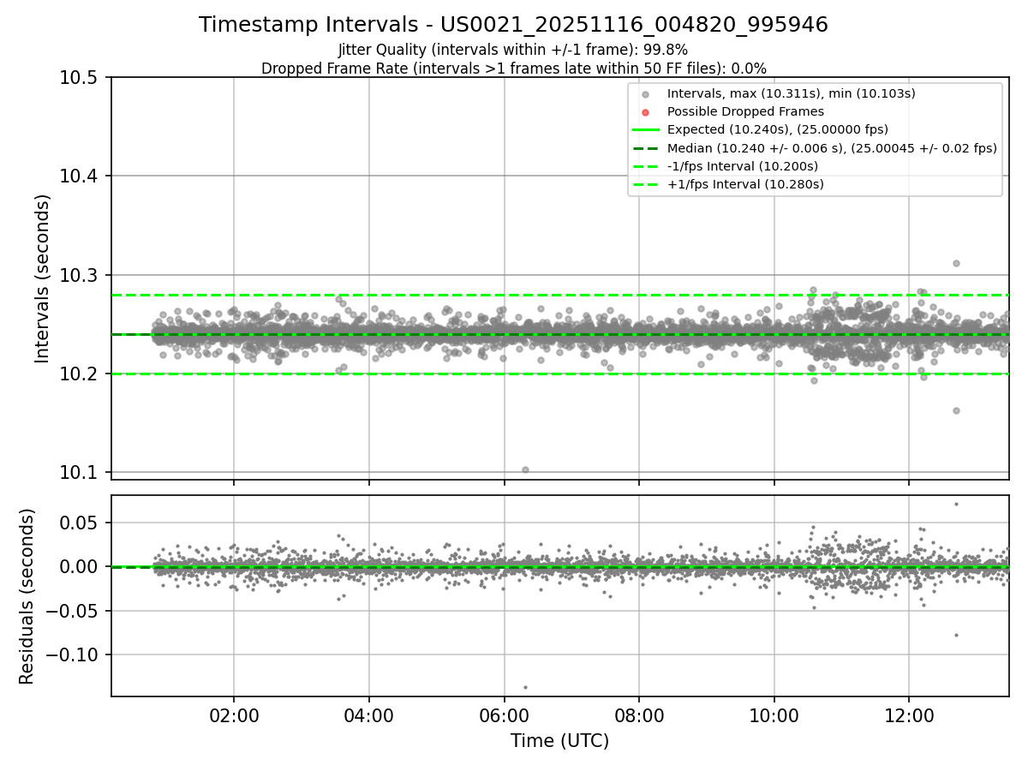Click the -1/fps Interval dashed line legend sample

[x=646, y=166]
